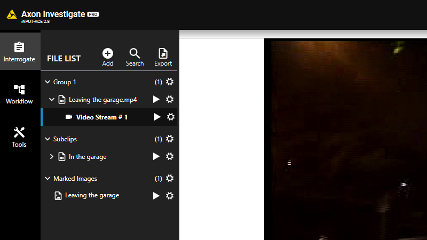Open Leaving the garage image settings gear
The height and width of the screenshot is (240, 427).
click(170, 196)
